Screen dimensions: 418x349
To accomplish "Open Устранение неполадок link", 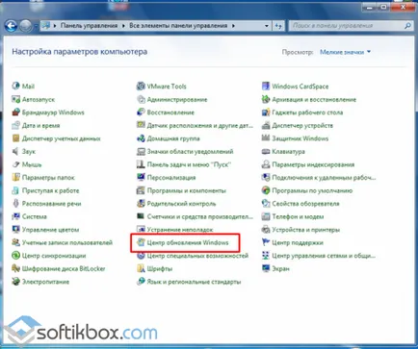I will [x=180, y=230].
